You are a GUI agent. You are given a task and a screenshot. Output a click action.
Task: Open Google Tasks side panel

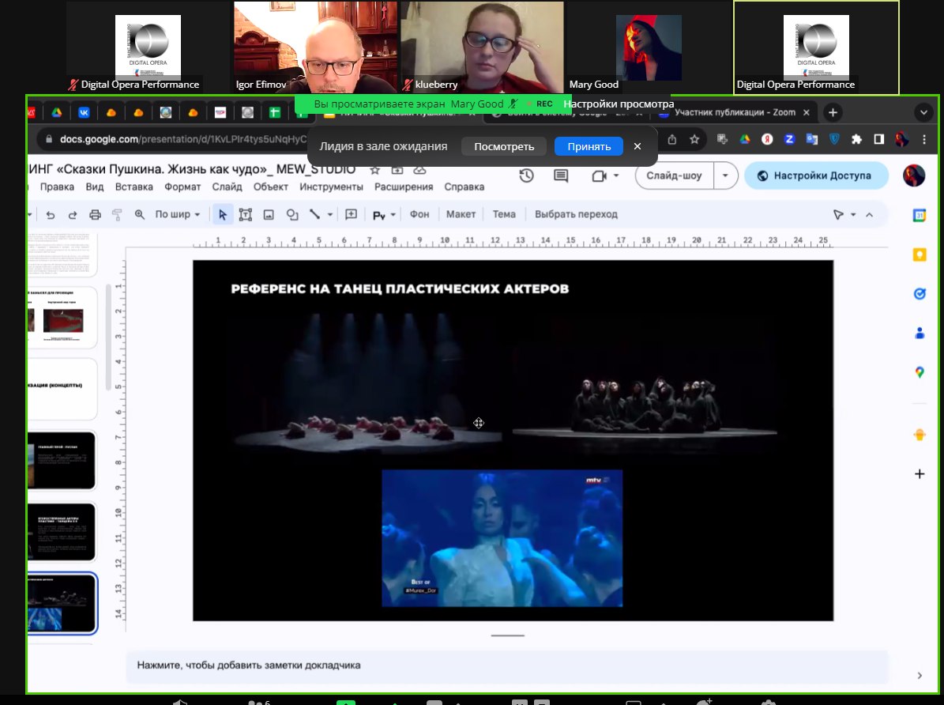(x=920, y=293)
